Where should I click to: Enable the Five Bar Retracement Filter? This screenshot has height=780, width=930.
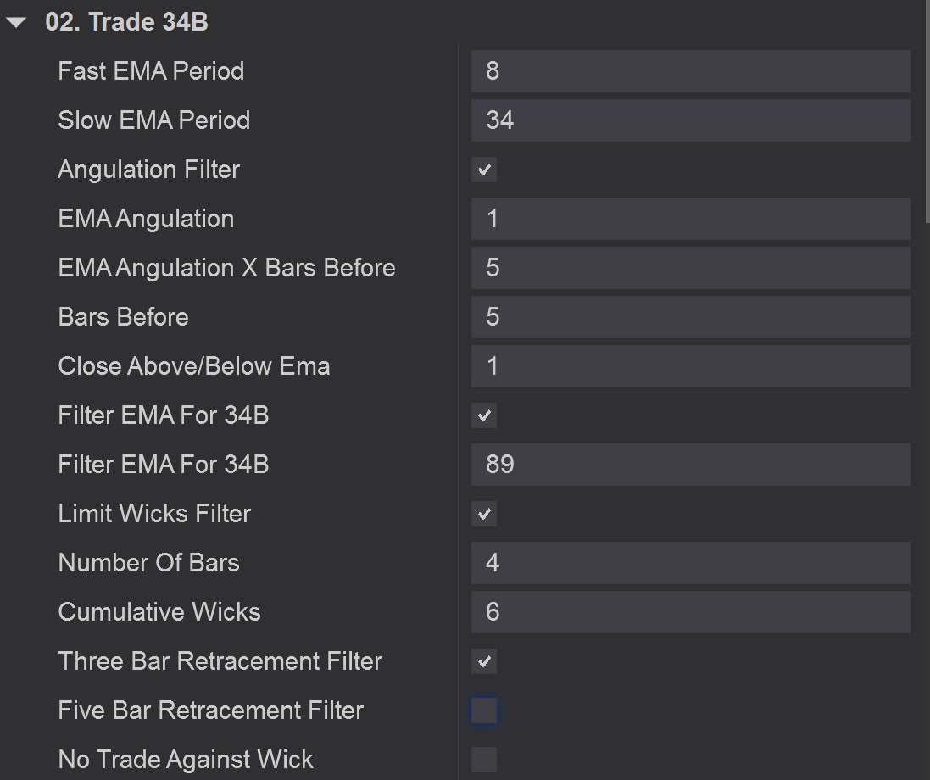(x=484, y=710)
